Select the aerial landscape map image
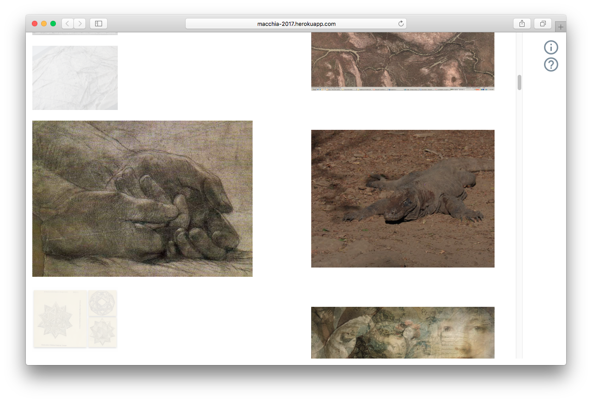 [x=403, y=61]
